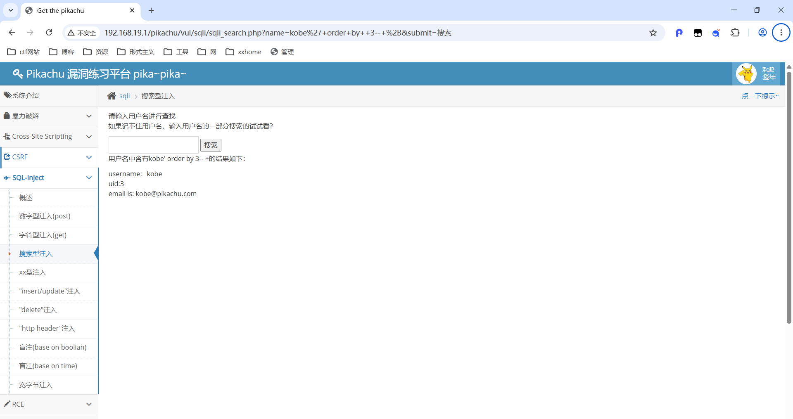Open a new browser tab
This screenshot has width=793, height=419.
[x=151, y=10]
